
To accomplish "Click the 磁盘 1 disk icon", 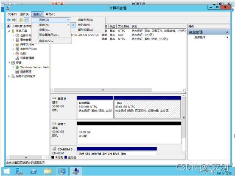I will 54,124.
